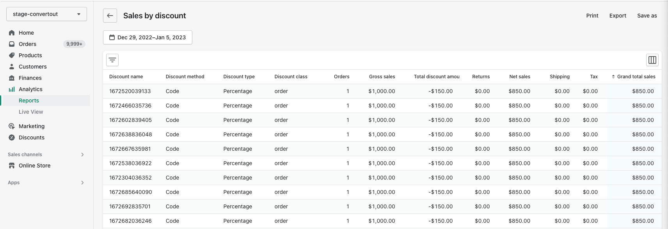Click the 9,999+ orders badge

click(74, 44)
